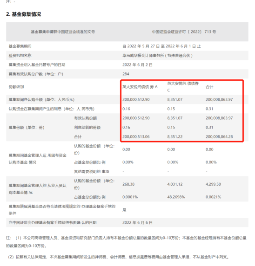The height and width of the screenshot is (266, 255).
Task: Select "毕马威华振会计师事务所（特殊普通合伙）"
Action: [157, 55]
